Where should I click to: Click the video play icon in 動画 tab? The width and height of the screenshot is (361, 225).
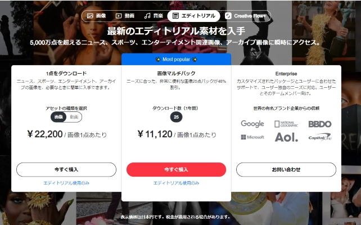point(119,16)
